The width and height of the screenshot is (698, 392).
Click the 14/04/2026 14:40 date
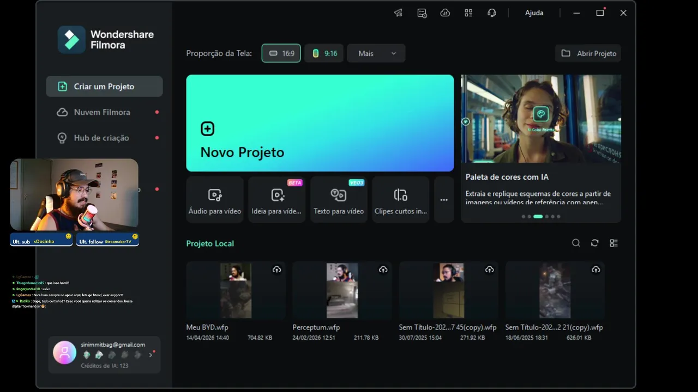pos(208,338)
